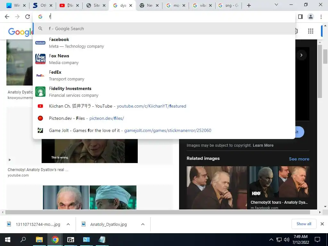Select the Fox News suggestion

point(164,59)
